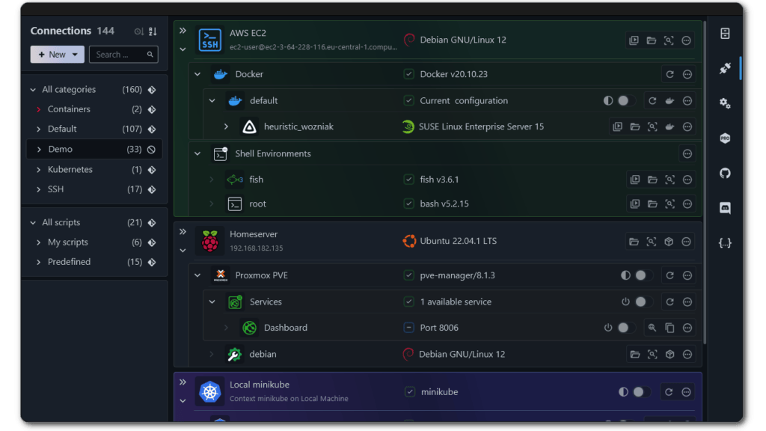The image size is (766, 431).
Task: Enable the Proxmox PVE toggle switch
Action: 643,275
